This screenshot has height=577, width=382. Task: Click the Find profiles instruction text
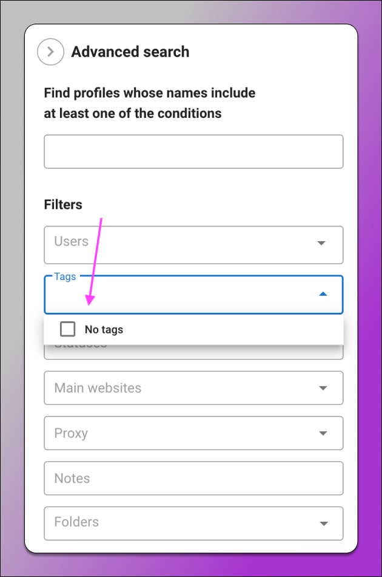pos(150,103)
